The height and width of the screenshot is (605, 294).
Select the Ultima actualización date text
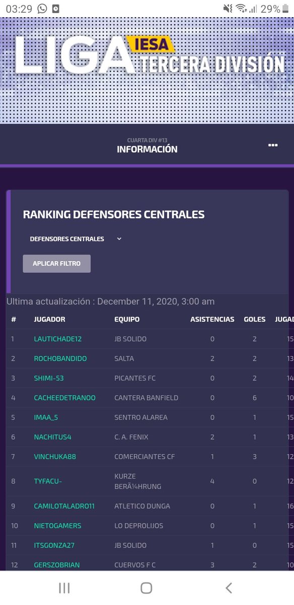pos(110,301)
